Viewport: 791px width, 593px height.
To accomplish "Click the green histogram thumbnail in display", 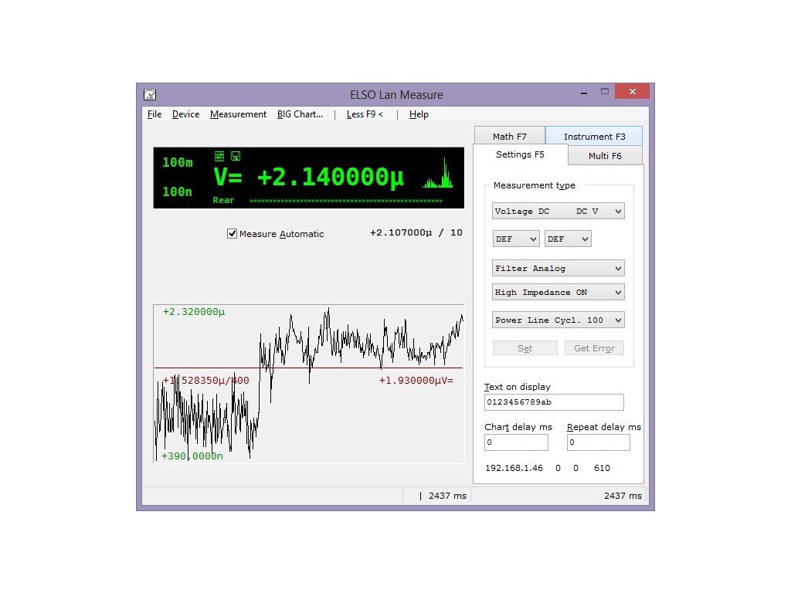I will pos(437,175).
